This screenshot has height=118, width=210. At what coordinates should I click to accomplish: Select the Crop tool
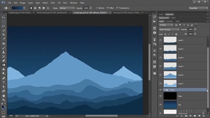(x=4, y=34)
